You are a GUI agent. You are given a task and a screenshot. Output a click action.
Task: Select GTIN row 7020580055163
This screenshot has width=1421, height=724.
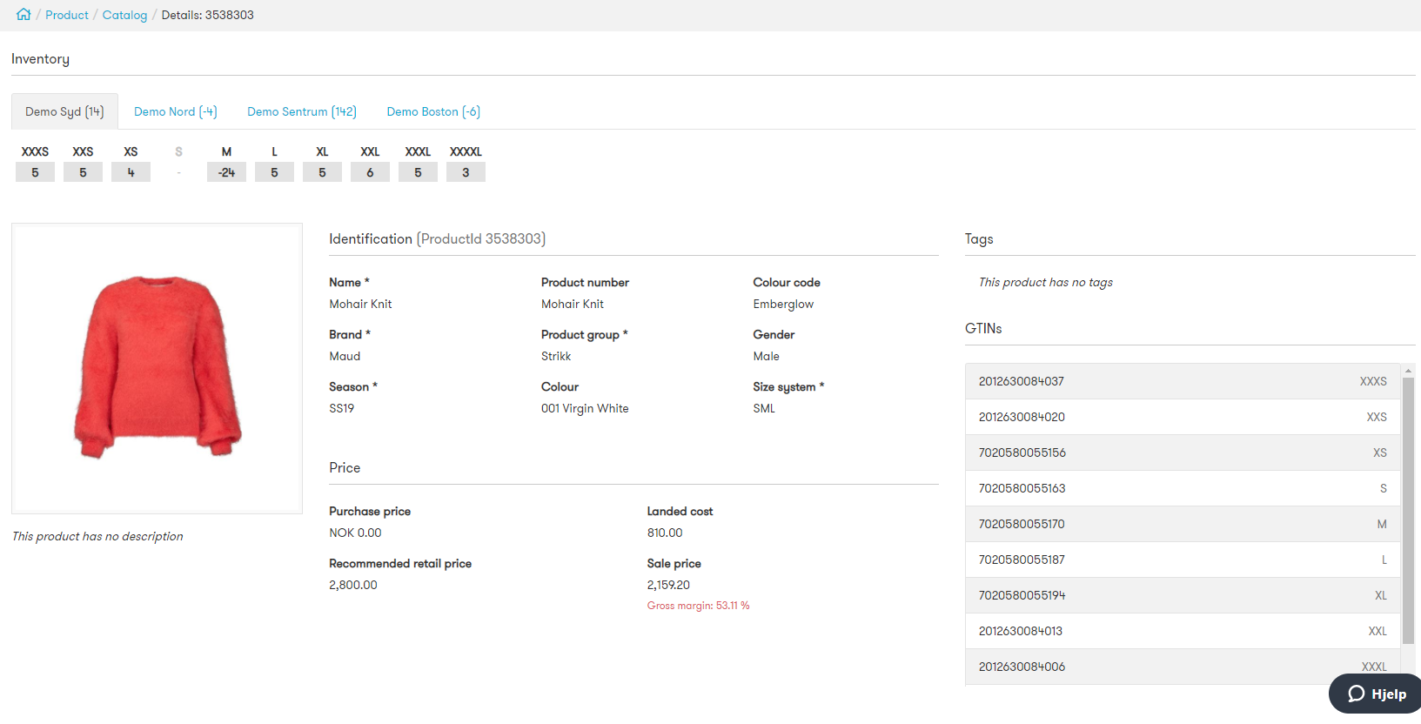tap(1183, 488)
